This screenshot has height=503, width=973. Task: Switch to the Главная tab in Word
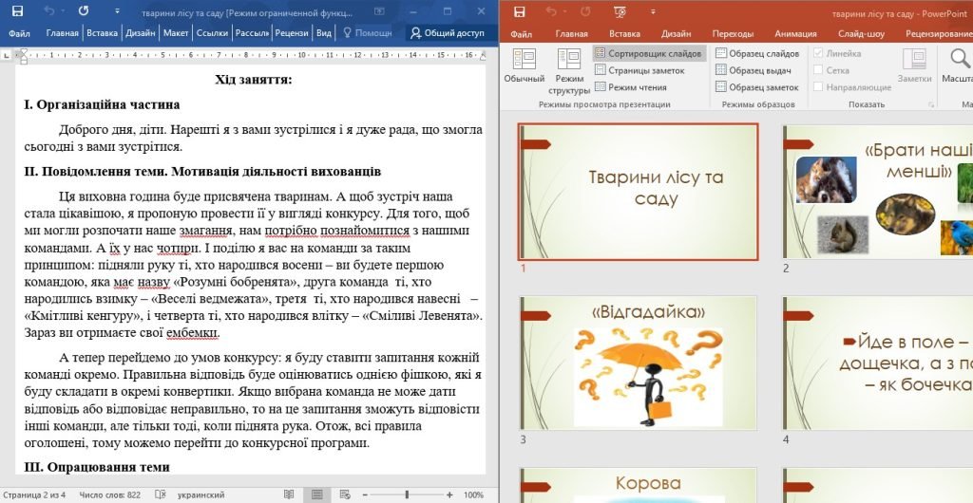pyautogui.click(x=62, y=33)
